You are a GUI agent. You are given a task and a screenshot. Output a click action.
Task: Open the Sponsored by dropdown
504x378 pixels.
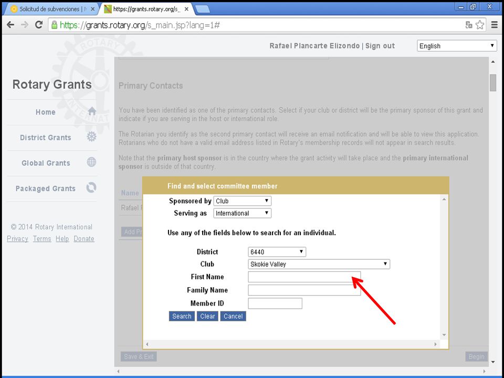[243, 201]
